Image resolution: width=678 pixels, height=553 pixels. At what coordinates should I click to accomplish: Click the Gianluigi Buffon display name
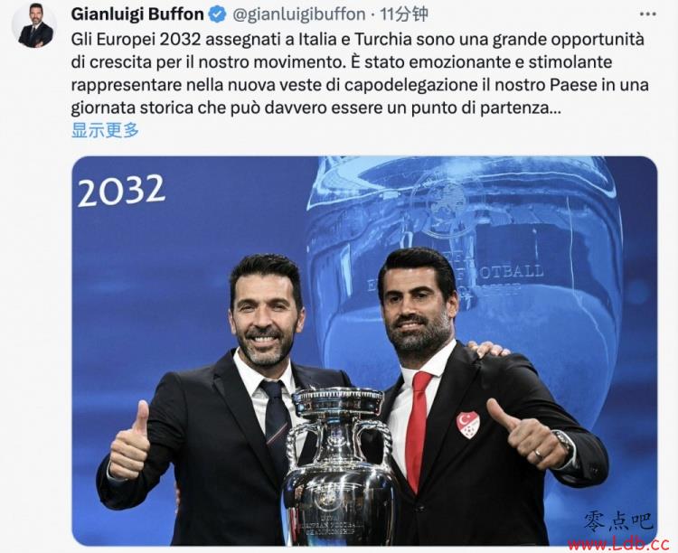[137, 14]
